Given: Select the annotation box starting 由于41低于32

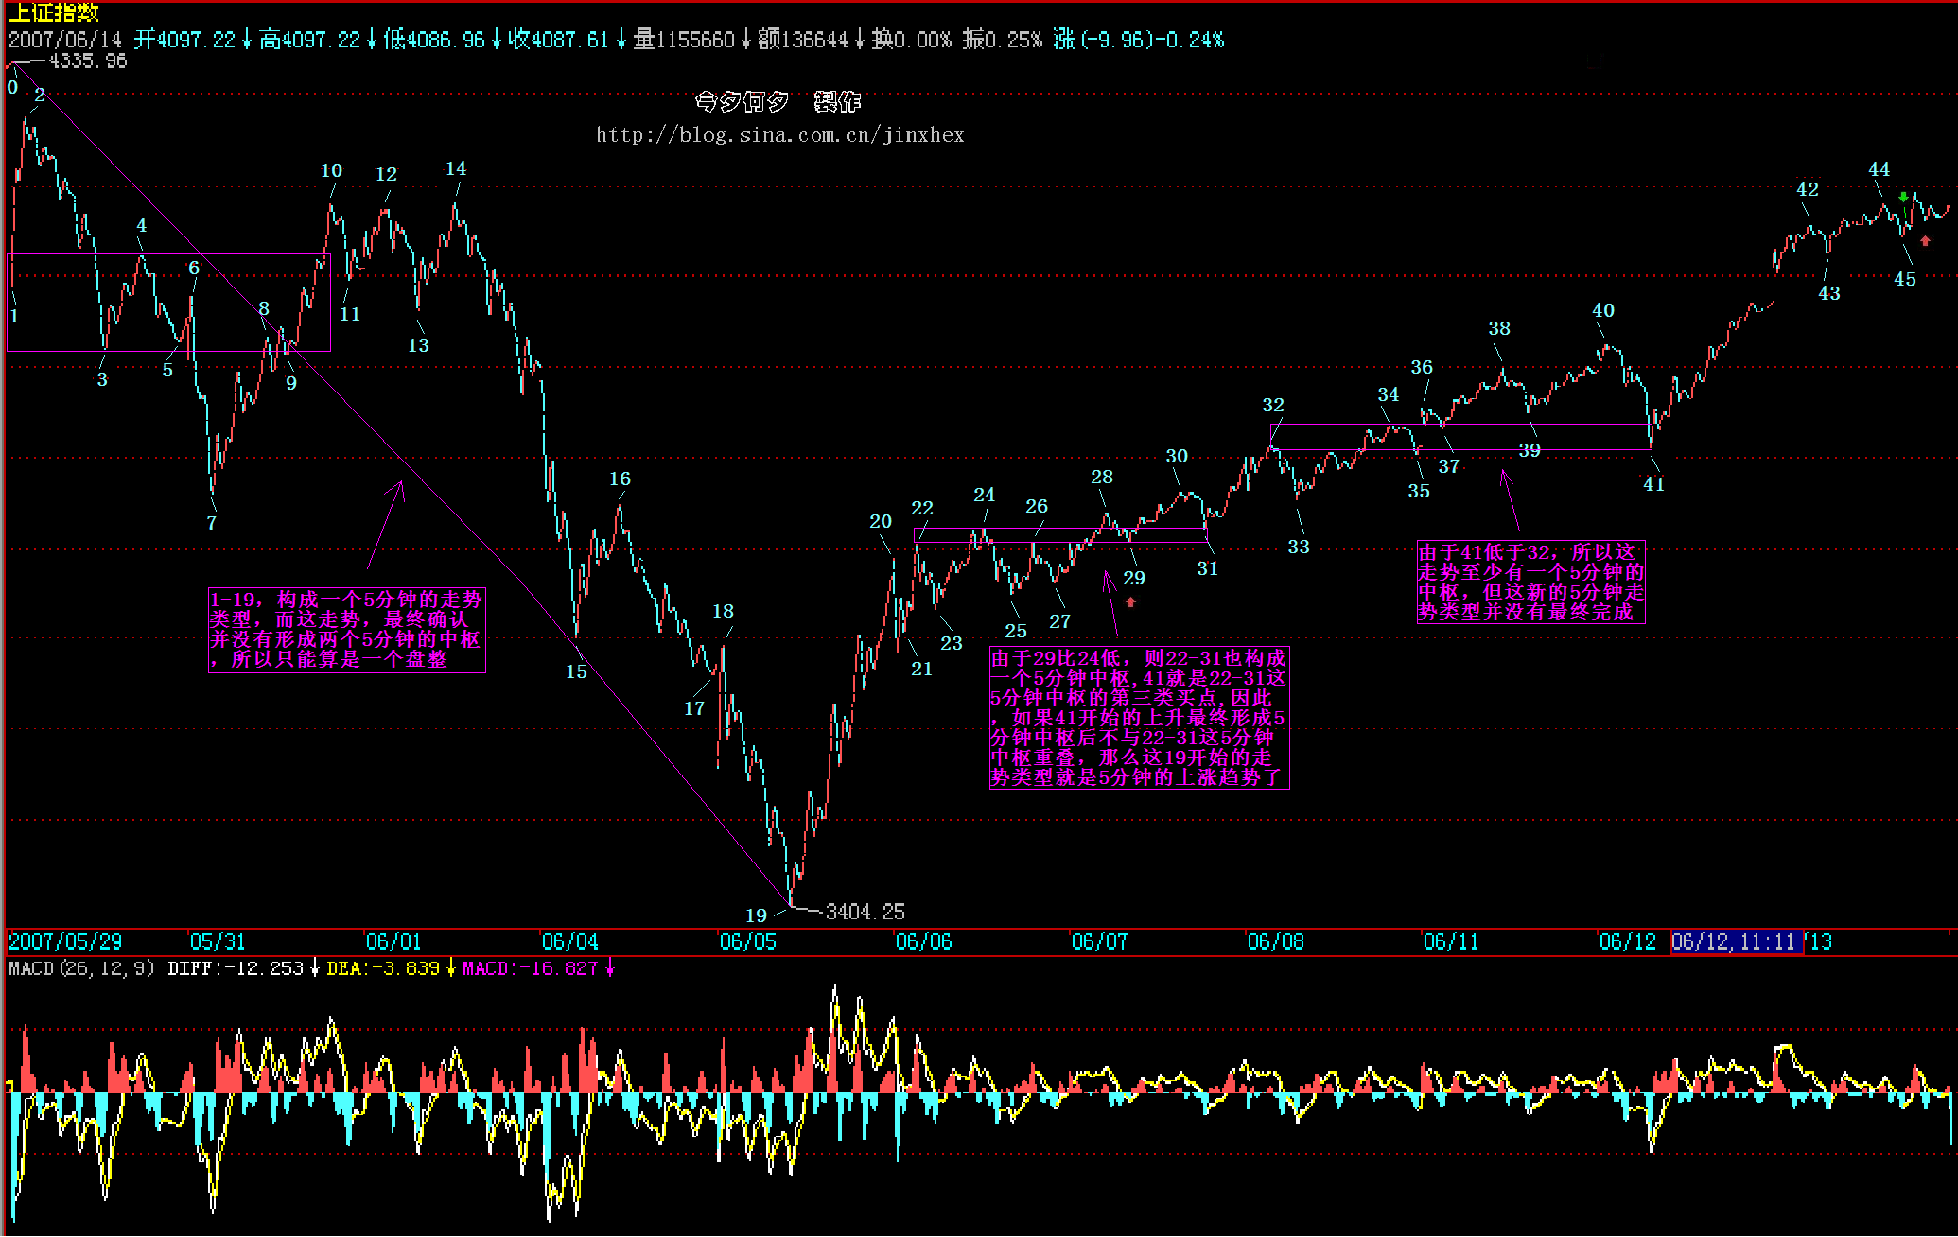Looking at the screenshot, I should pyautogui.click(x=1530, y=582).
